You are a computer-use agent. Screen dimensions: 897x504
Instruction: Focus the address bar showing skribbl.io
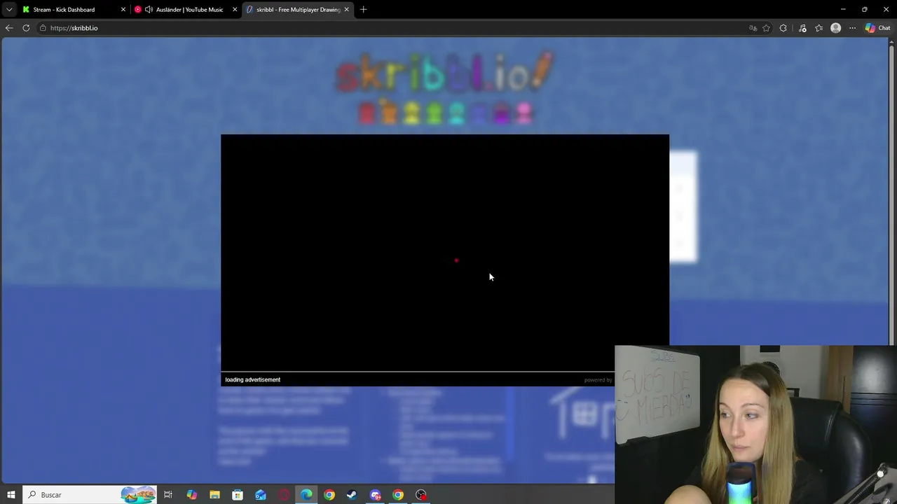[x=392, y=28]
